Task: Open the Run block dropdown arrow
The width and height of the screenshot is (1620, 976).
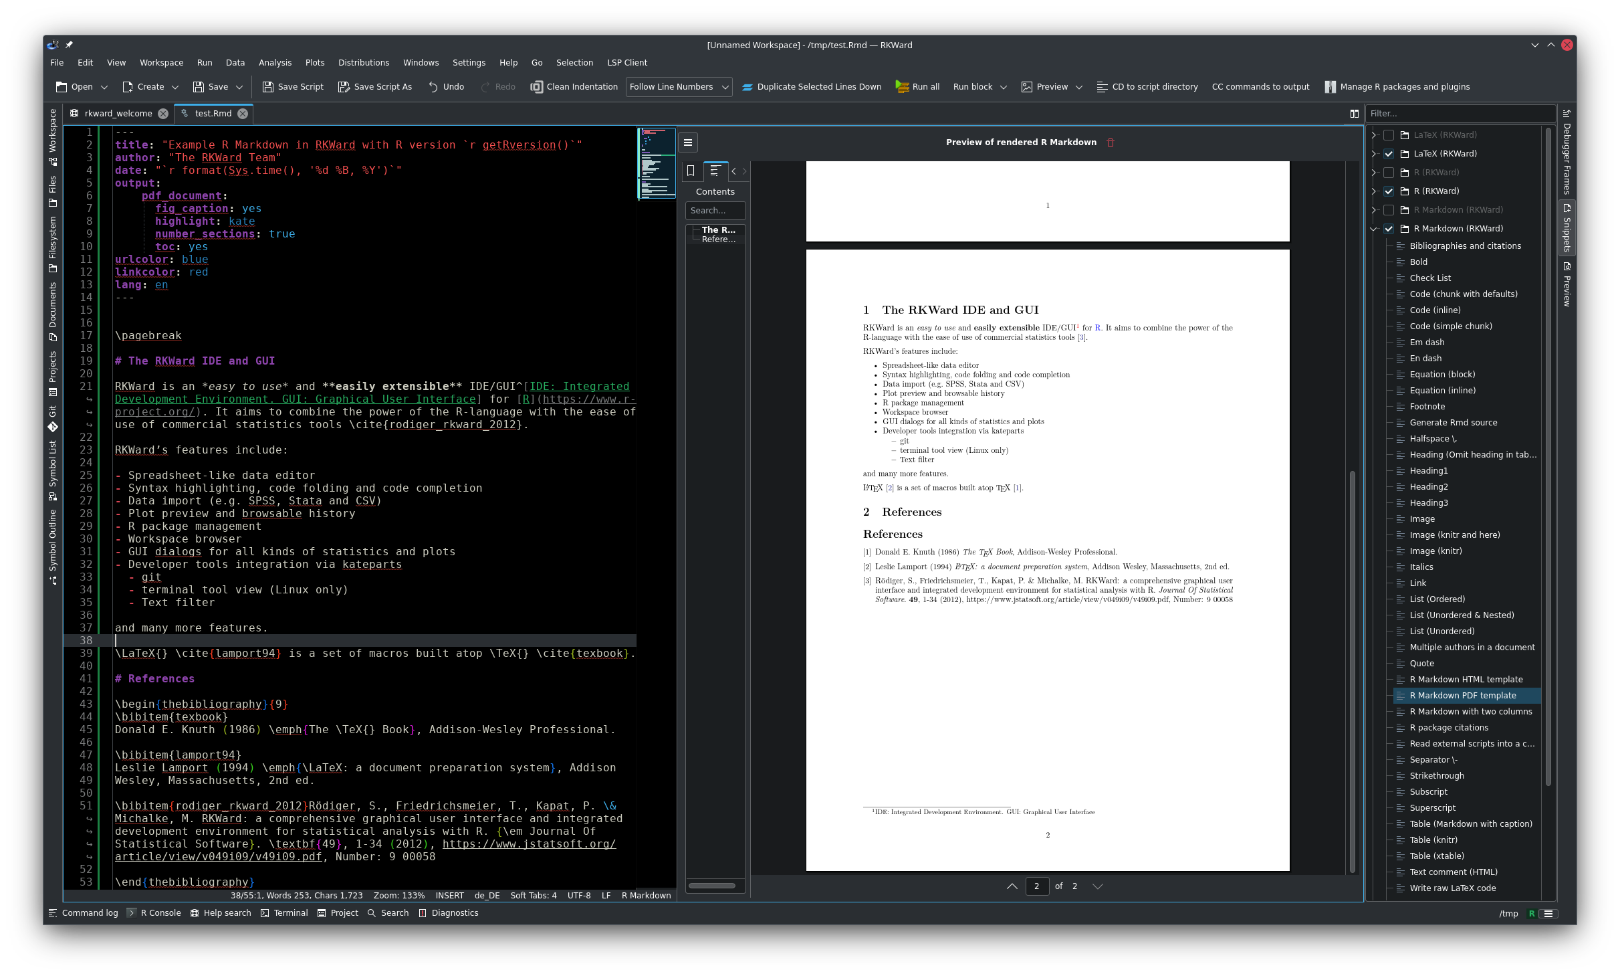Action: click(x=1004, y=87)
